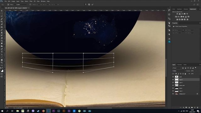Add a Black & White adjustment
The image size is (201, 113).
click(181, 17)
